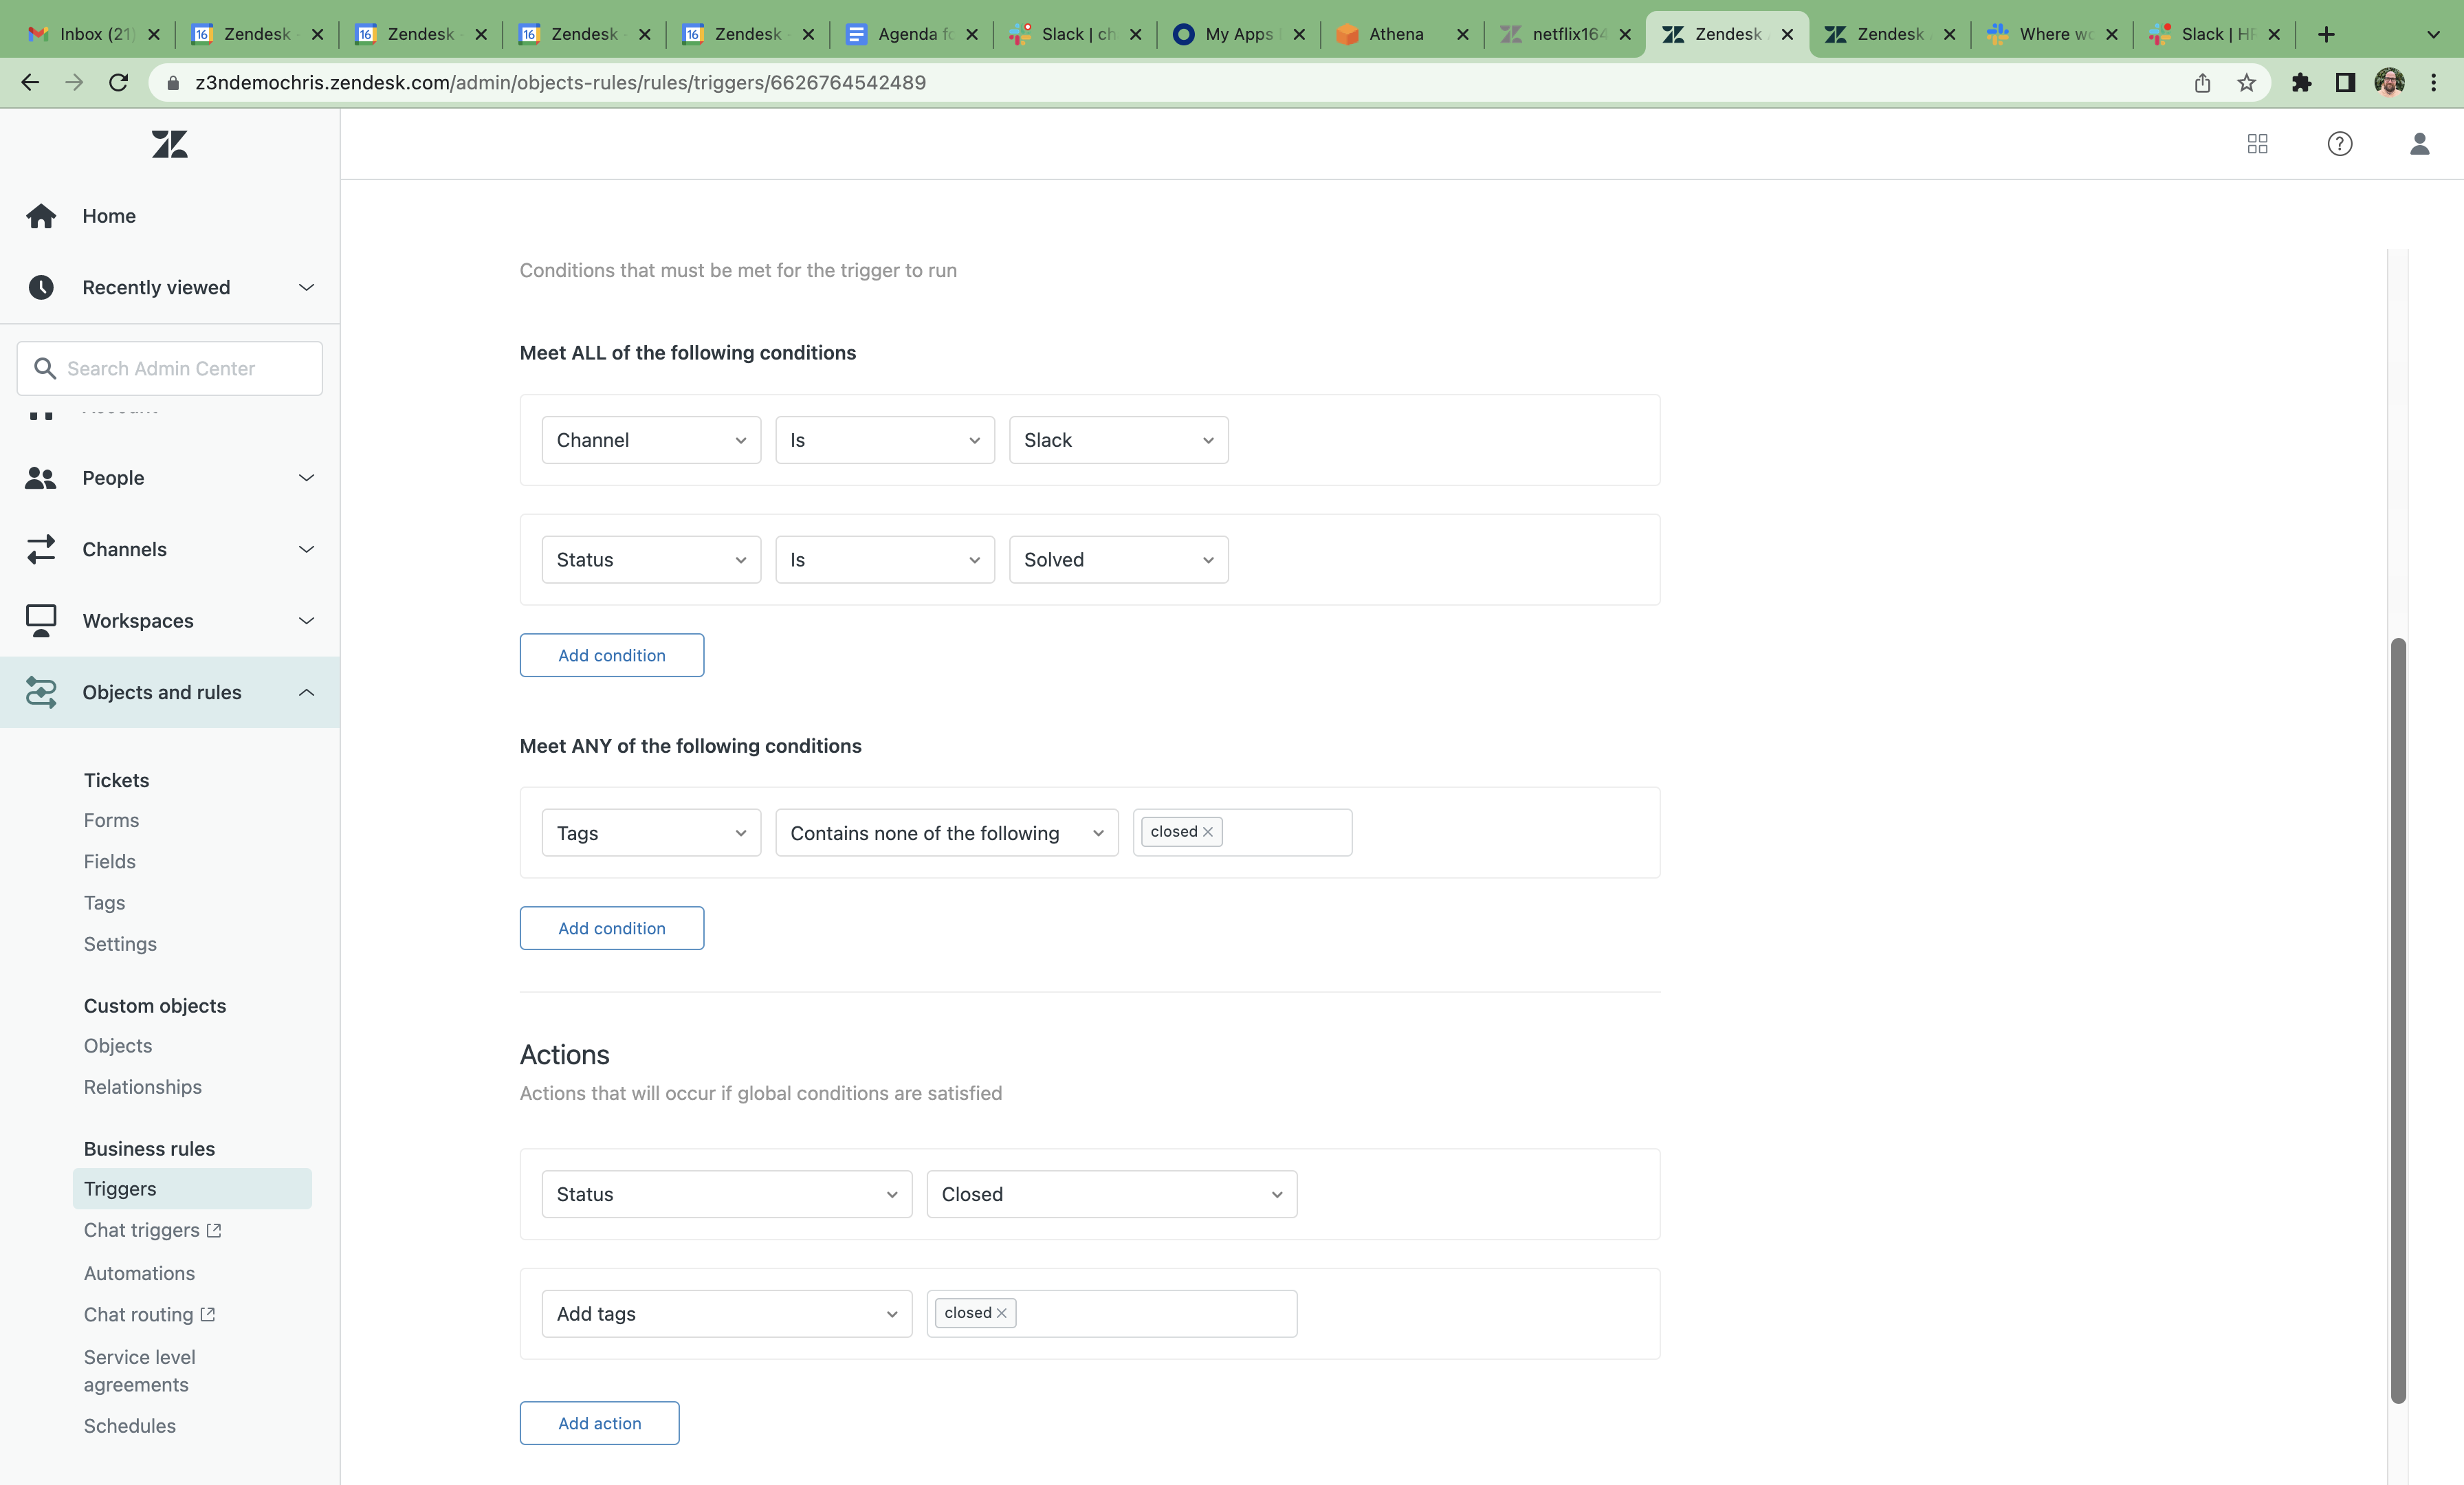Open Automations under Business rules
2464x1485 pixels.
coord(139,1273)
